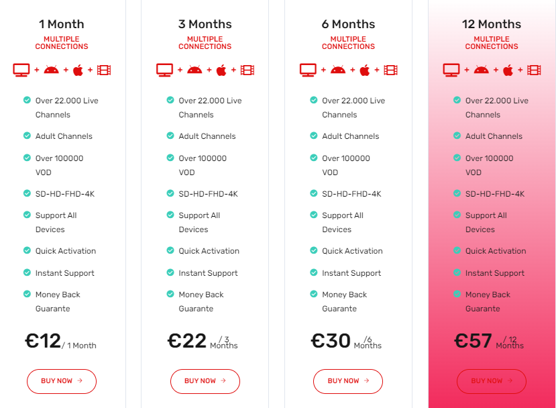Click the monitor icon in 1 Month plan
Image resolution: width=556 pixels, height=408 pixels.
(x=21, y=70)
